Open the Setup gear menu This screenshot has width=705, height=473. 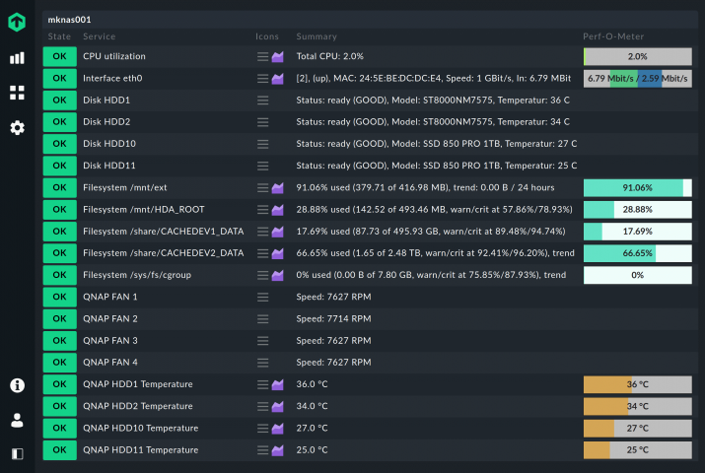pyautogui.click(x=17, y=127)
